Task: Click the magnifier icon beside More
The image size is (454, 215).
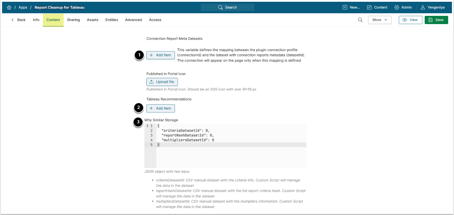Action: [360, 20]
